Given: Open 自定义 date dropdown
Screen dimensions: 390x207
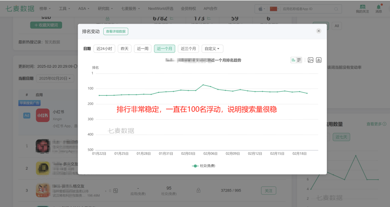Looking at the screenshot, I should click(212, 49).
